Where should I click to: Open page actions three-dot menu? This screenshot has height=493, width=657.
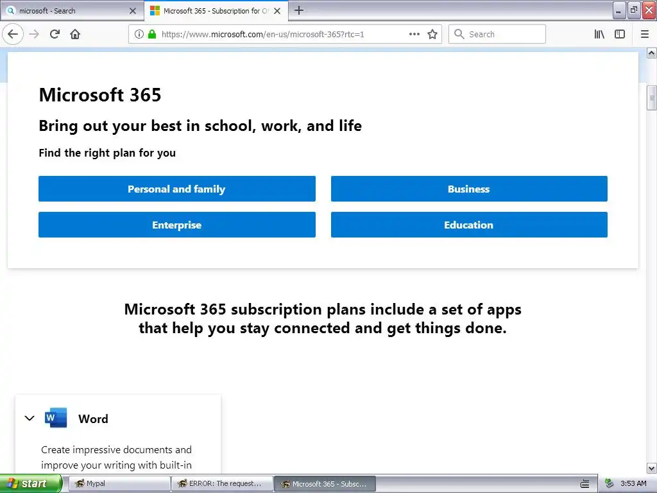pyautogui.click(x=414, y=34)
